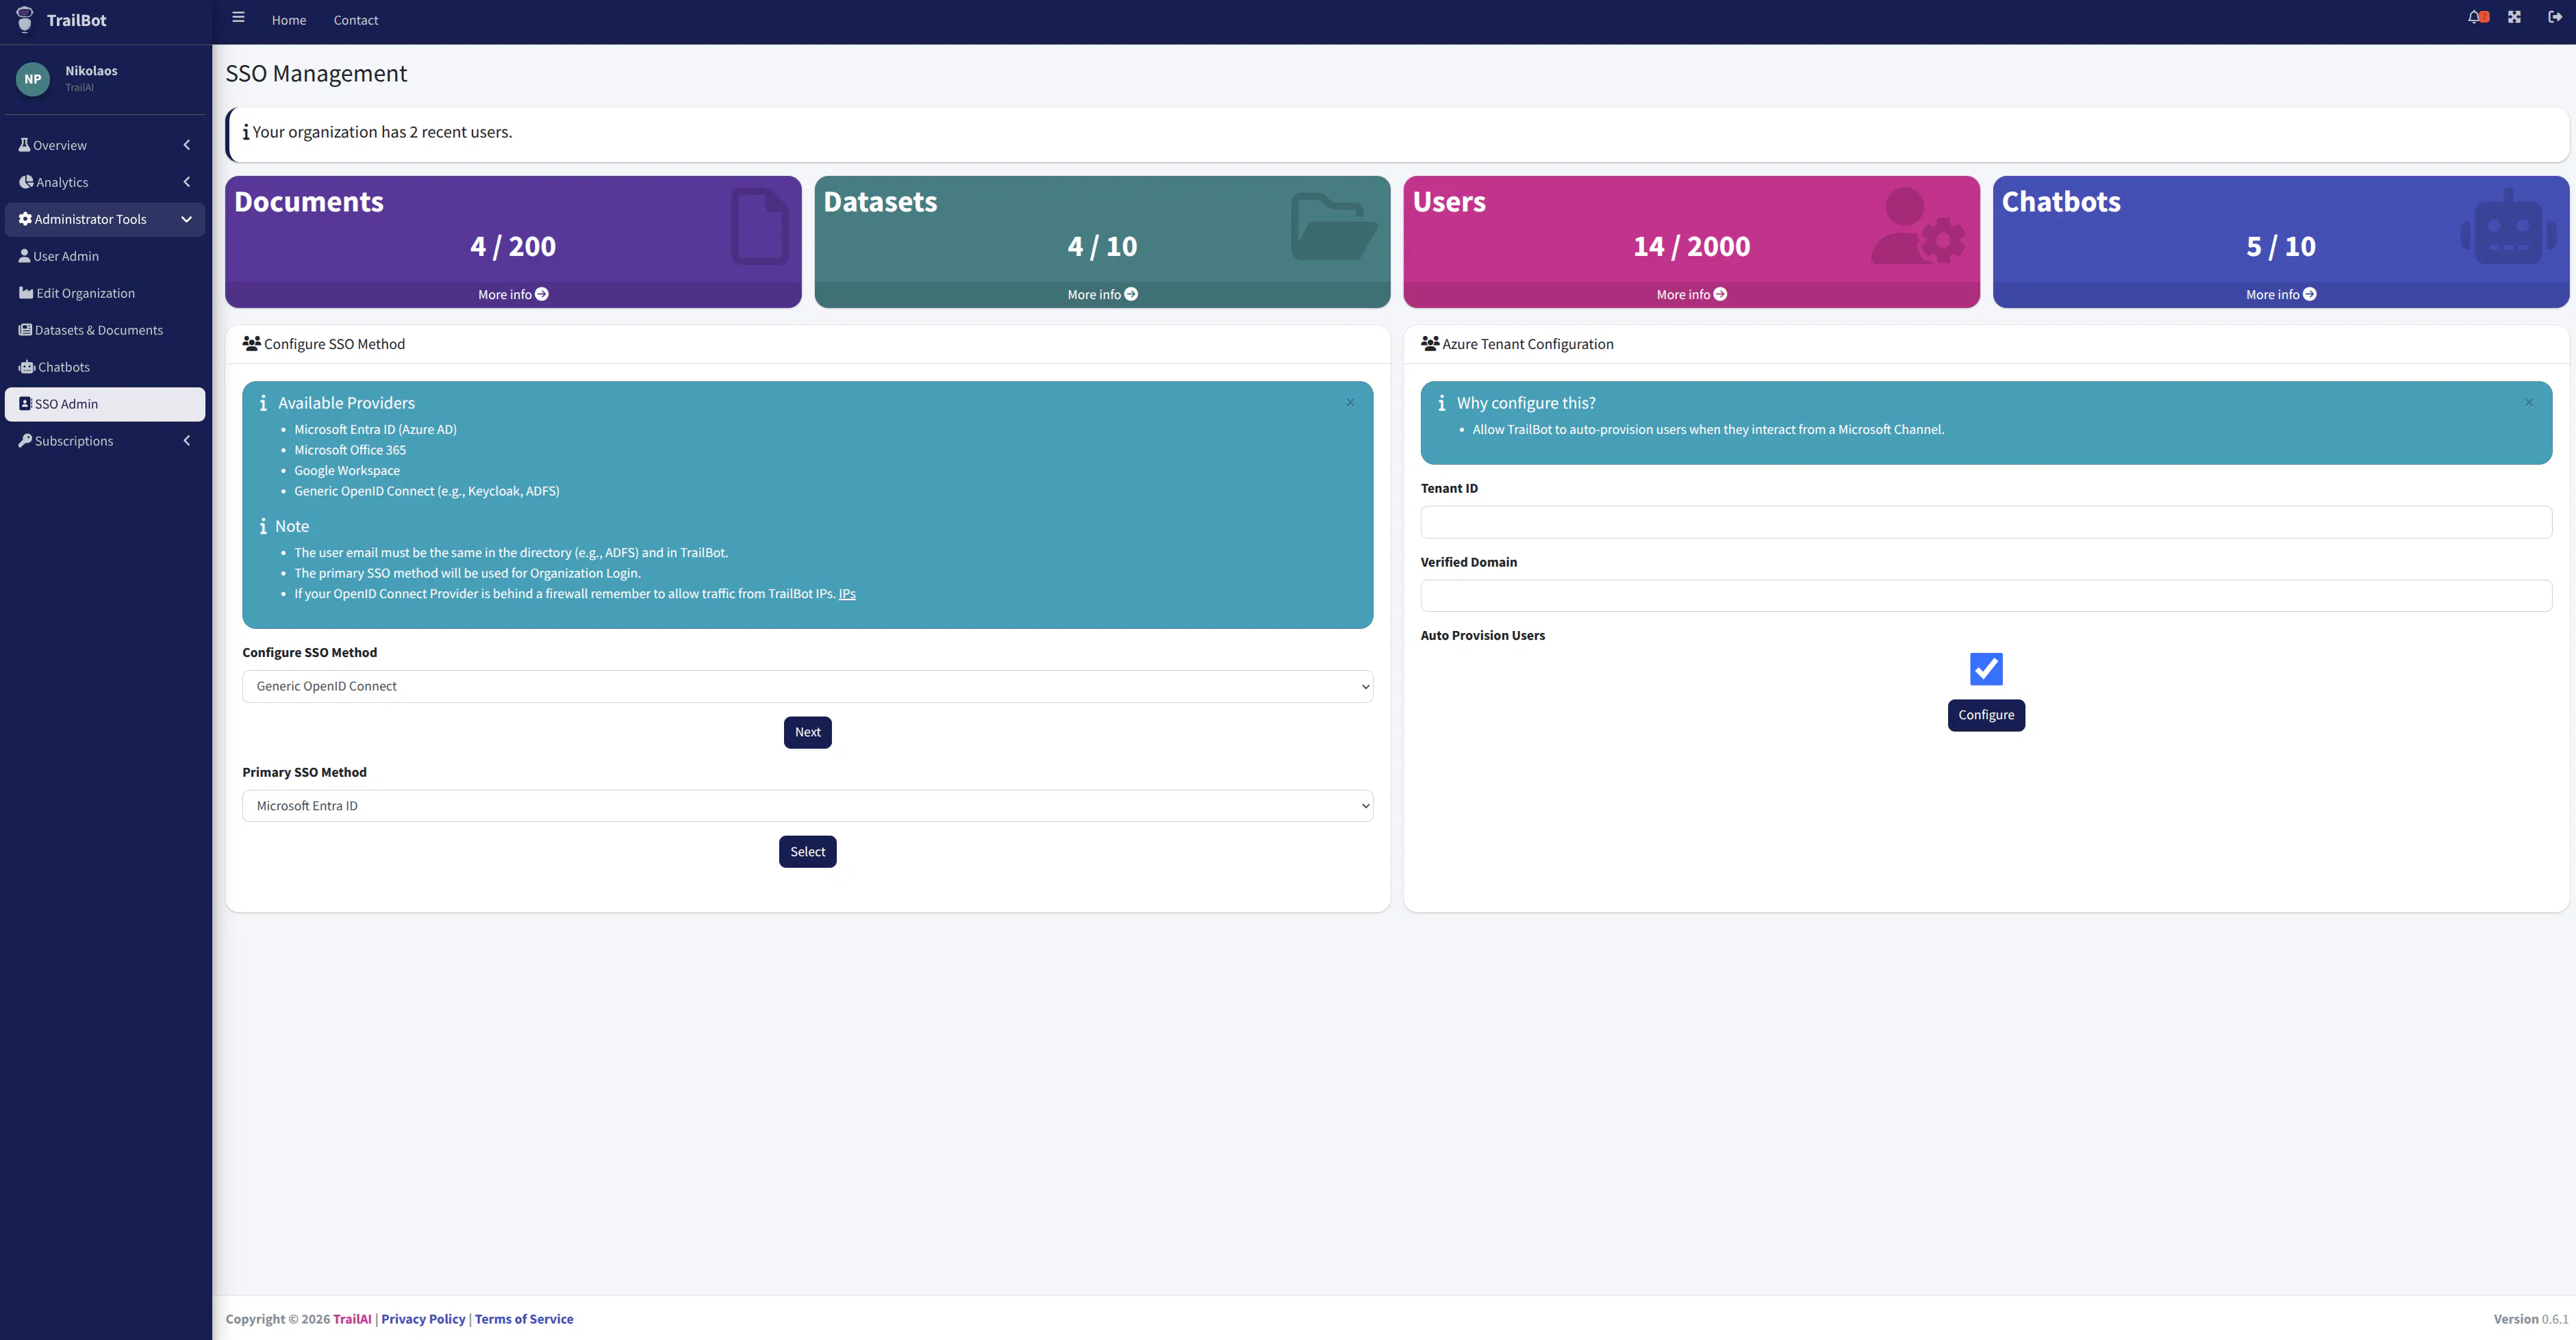Click the Nikolaos username in sidebar

pos(91,71)
